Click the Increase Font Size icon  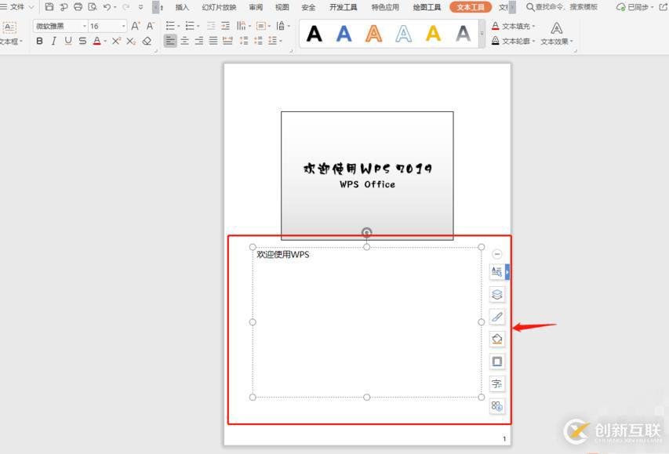(135, 26)
